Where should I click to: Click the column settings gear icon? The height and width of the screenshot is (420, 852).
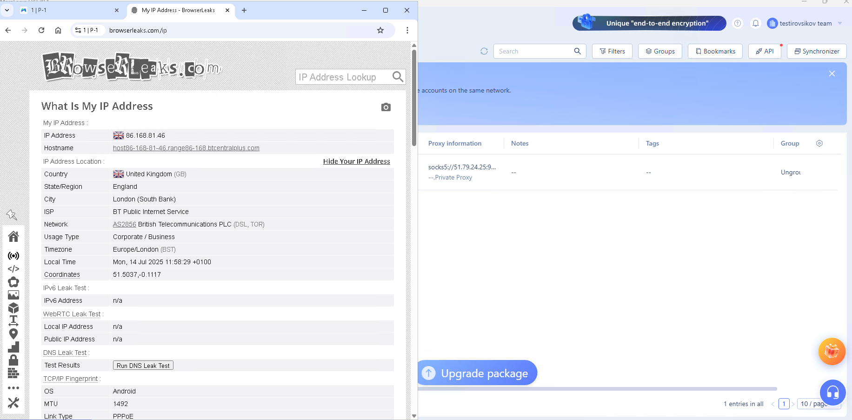(x=819, y=143)
